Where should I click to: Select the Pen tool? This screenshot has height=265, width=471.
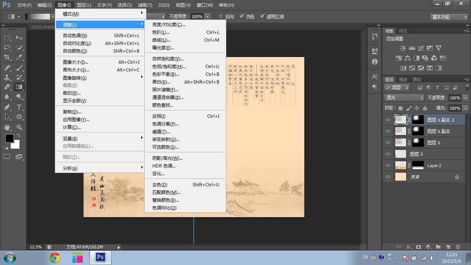coord(7,107)
